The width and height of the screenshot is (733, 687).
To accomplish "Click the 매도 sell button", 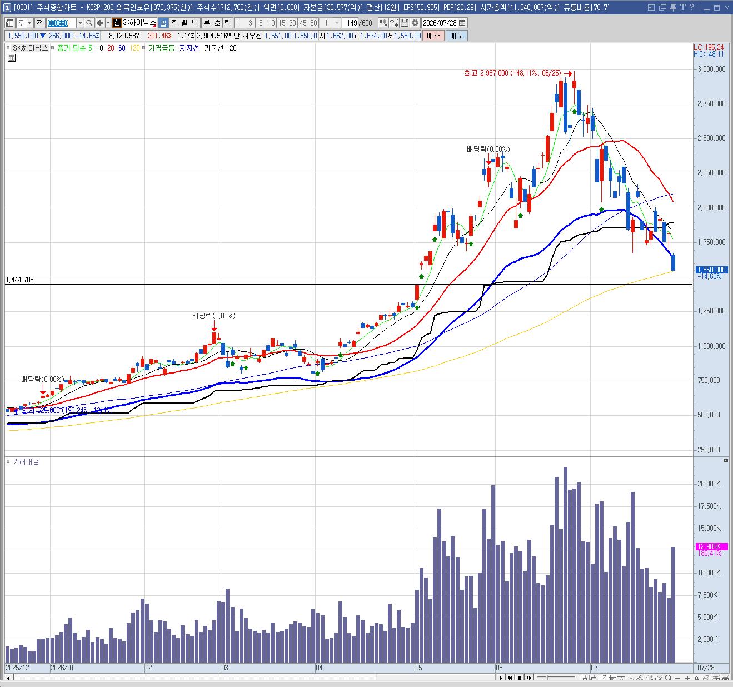I will [x=456, y=36].
